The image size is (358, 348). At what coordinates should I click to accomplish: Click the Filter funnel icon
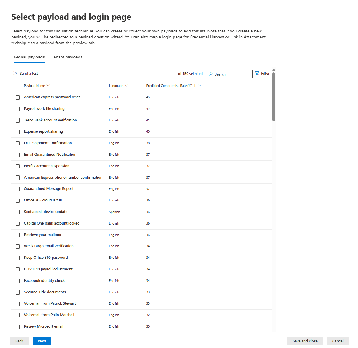257,73
